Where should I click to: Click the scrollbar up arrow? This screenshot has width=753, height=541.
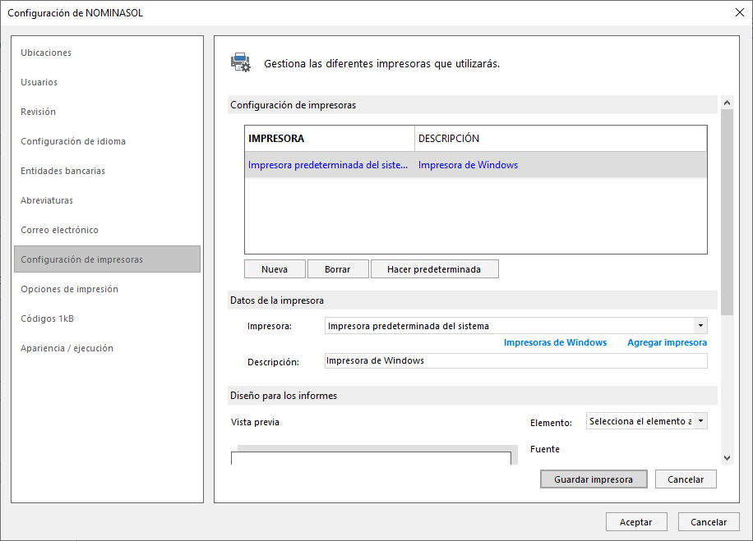pyautogui.click(x=727, y=103)
